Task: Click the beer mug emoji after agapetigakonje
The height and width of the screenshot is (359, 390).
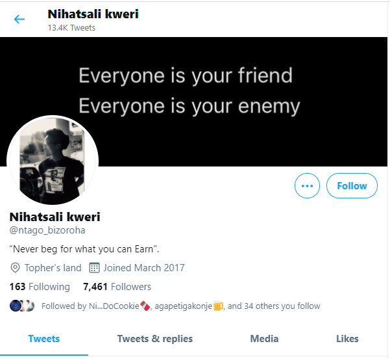Action: pos(218,306)
